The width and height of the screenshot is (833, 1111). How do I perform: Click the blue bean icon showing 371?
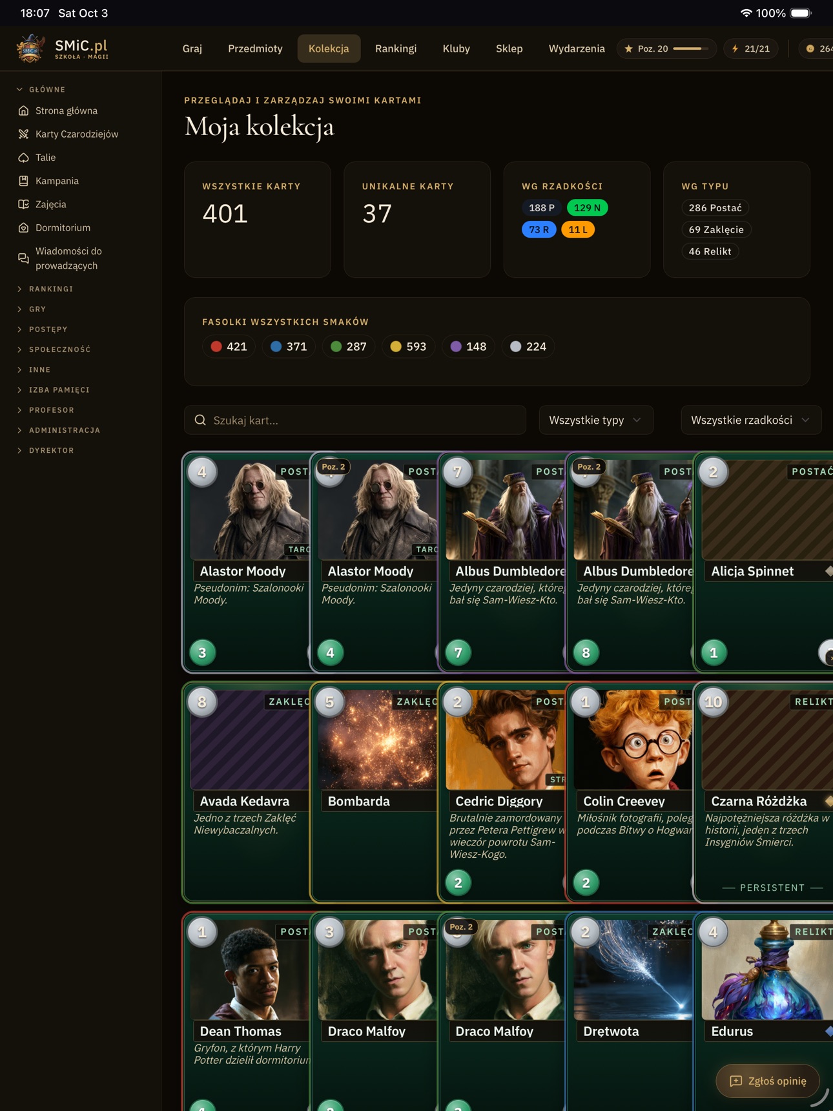(x=276, y=346)
